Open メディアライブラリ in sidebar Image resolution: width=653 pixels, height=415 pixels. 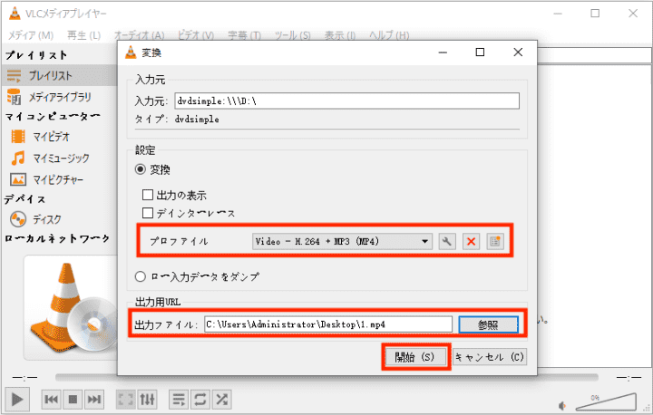59,97
